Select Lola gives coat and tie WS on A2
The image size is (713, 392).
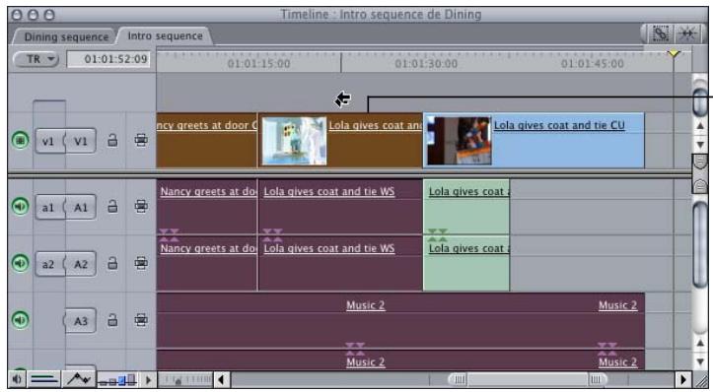click(340, 263)
